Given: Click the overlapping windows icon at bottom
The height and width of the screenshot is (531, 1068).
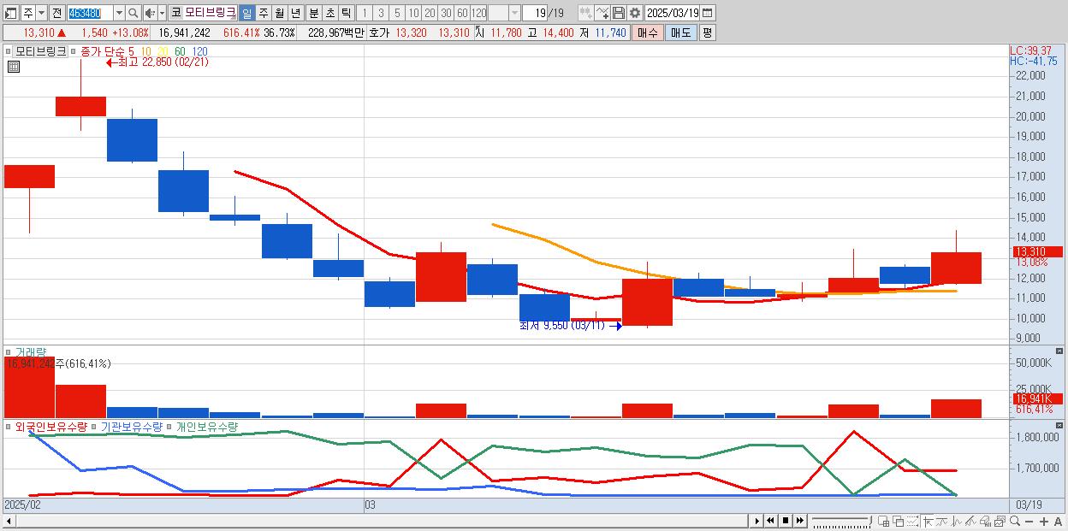Looking at the screenshot, I should tap(899, 521).
